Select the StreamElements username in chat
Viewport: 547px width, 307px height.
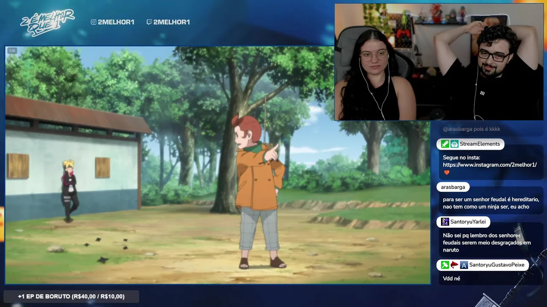click(x=479, y=144)
